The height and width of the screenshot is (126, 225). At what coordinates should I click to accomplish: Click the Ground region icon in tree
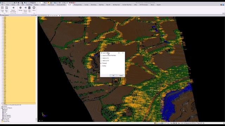point(3,114)
